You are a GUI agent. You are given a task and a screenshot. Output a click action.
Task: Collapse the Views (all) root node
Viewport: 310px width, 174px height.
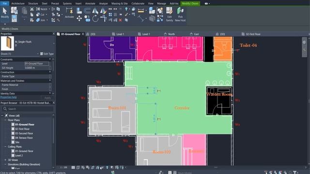[x=2, y=116]
